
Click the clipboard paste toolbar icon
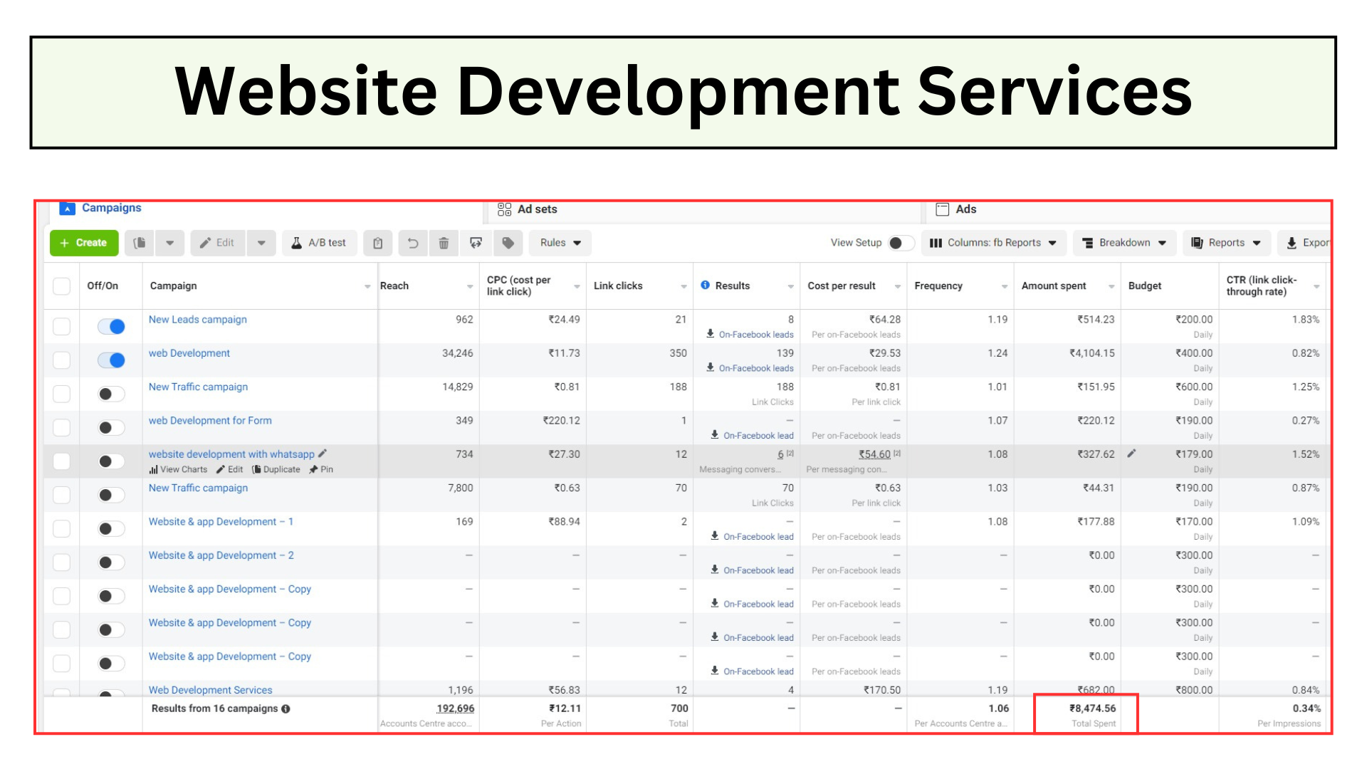coord(378,243)
